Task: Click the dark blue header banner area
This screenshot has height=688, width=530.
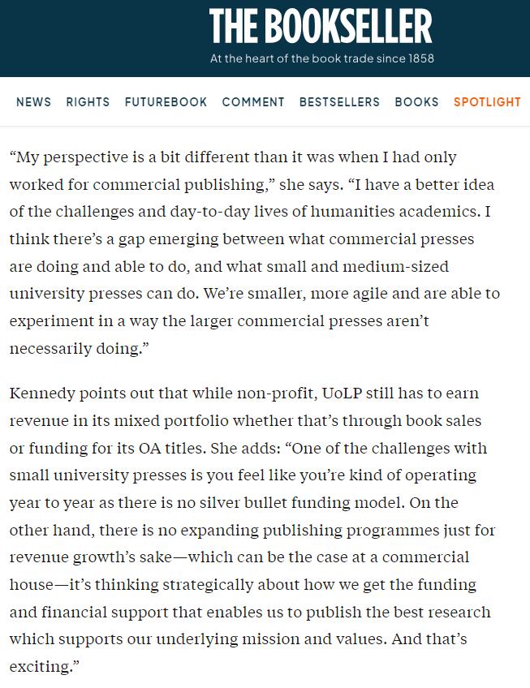Action: pos(97,37)
